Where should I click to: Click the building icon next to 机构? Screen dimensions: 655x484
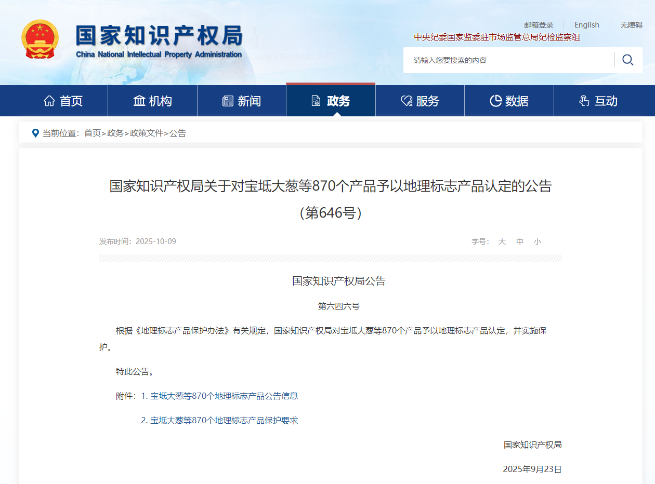tap(138, 101)
